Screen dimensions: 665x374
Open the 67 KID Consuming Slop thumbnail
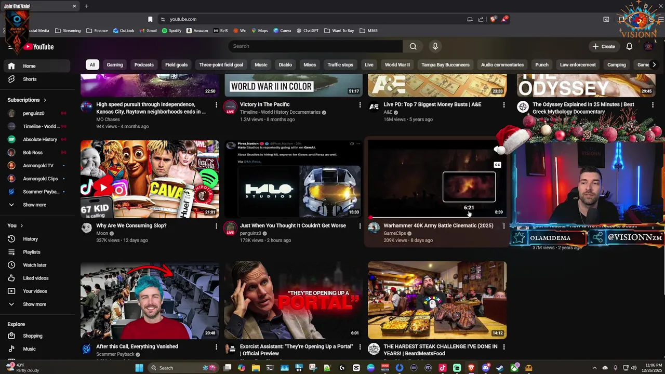(150, 179)
